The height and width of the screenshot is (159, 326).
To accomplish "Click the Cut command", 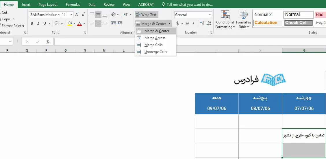I will click(4, 12).
